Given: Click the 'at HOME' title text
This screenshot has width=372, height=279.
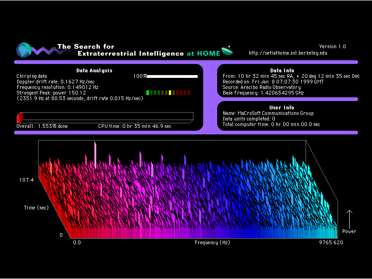Looking at the screenshot, I should pyautogui.click(x=203, y=53).
